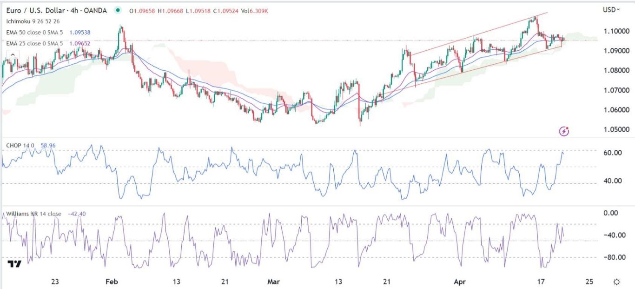Select the Williams %R 14 close legend
Screen dimensions: 635x289
(33, 214)
